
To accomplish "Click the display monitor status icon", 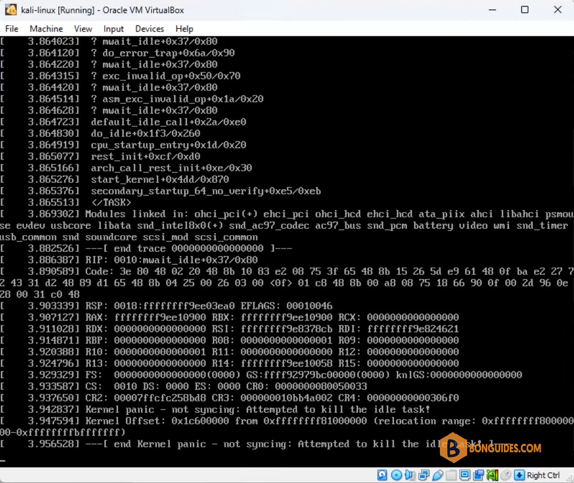I will (465, 475).
